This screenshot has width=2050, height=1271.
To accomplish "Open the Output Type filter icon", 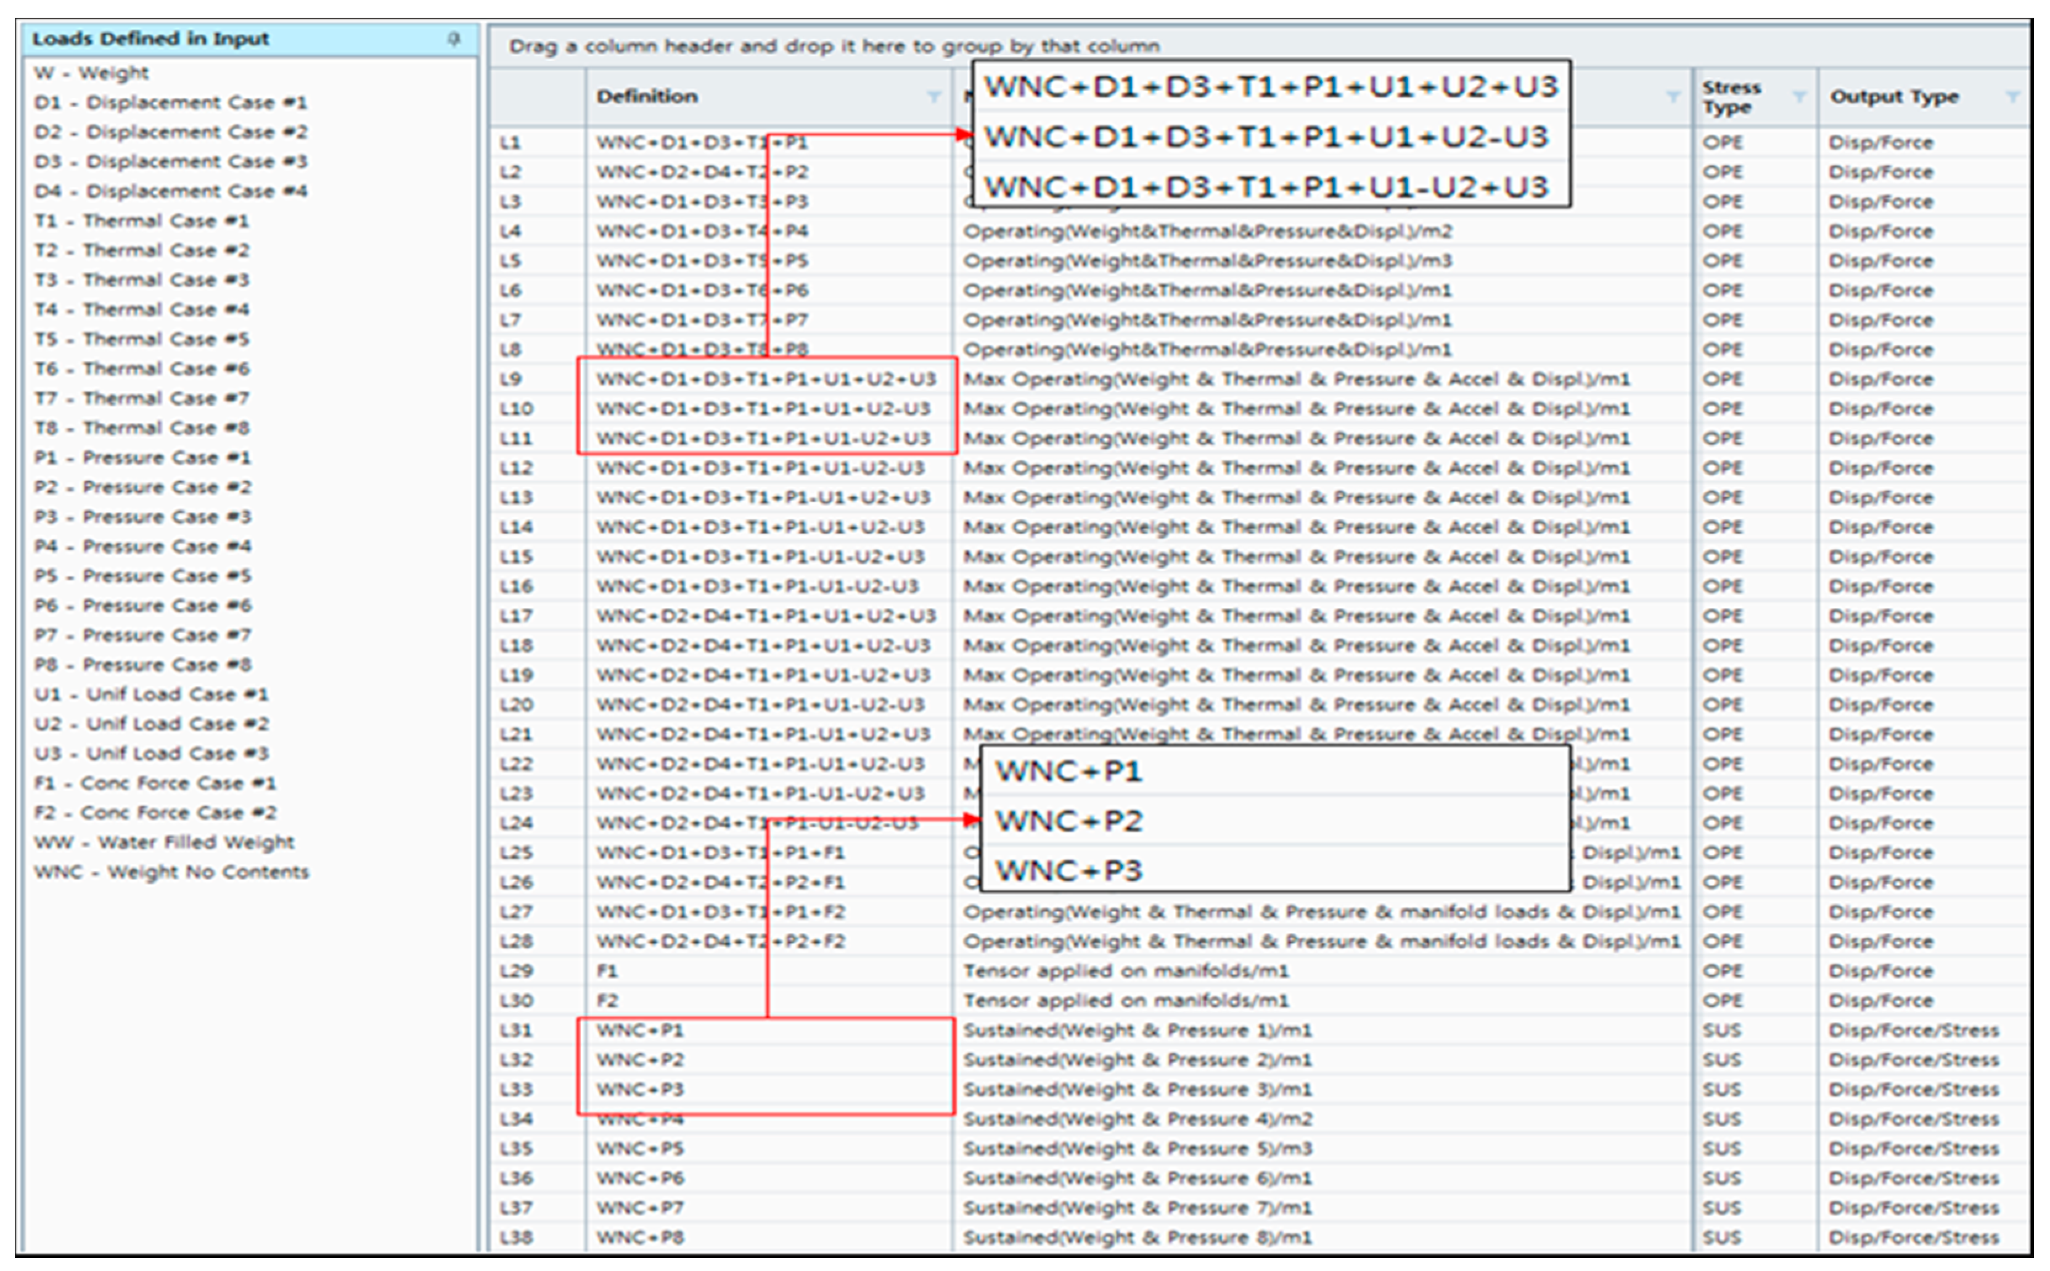I will 2012,97.
